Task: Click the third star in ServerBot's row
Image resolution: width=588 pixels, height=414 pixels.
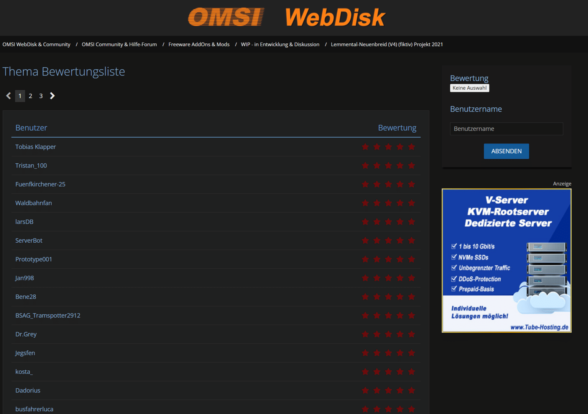Action: click(x=388, y=241)
